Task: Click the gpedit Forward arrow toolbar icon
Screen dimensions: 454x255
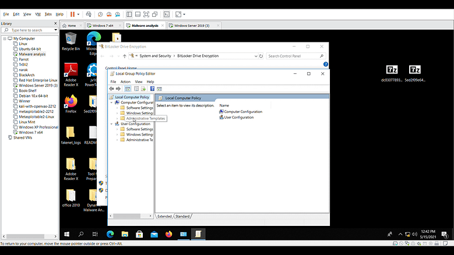Action: (x=118, y=88)
